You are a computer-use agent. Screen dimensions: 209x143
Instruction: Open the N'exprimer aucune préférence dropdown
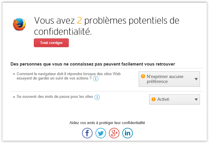tap(169, 79)
